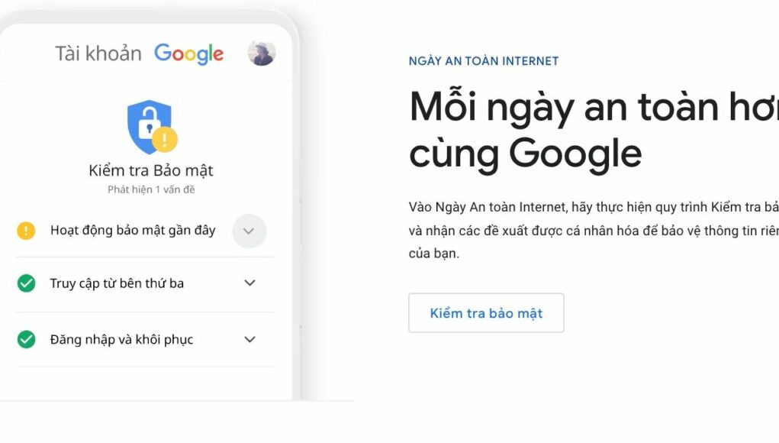Click the Google logo in header
This screenshot has height=443, width=779.
[x=188, y=53]
